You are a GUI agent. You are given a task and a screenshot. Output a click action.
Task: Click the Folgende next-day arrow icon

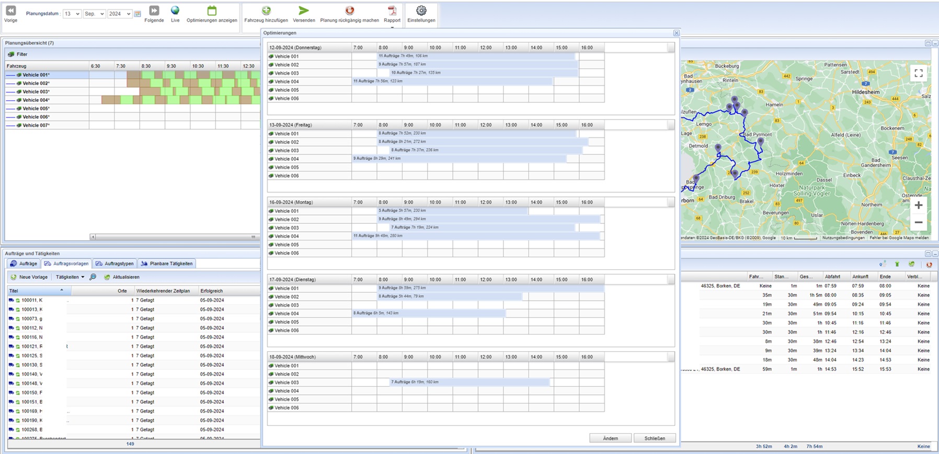(x=154, y=10)
